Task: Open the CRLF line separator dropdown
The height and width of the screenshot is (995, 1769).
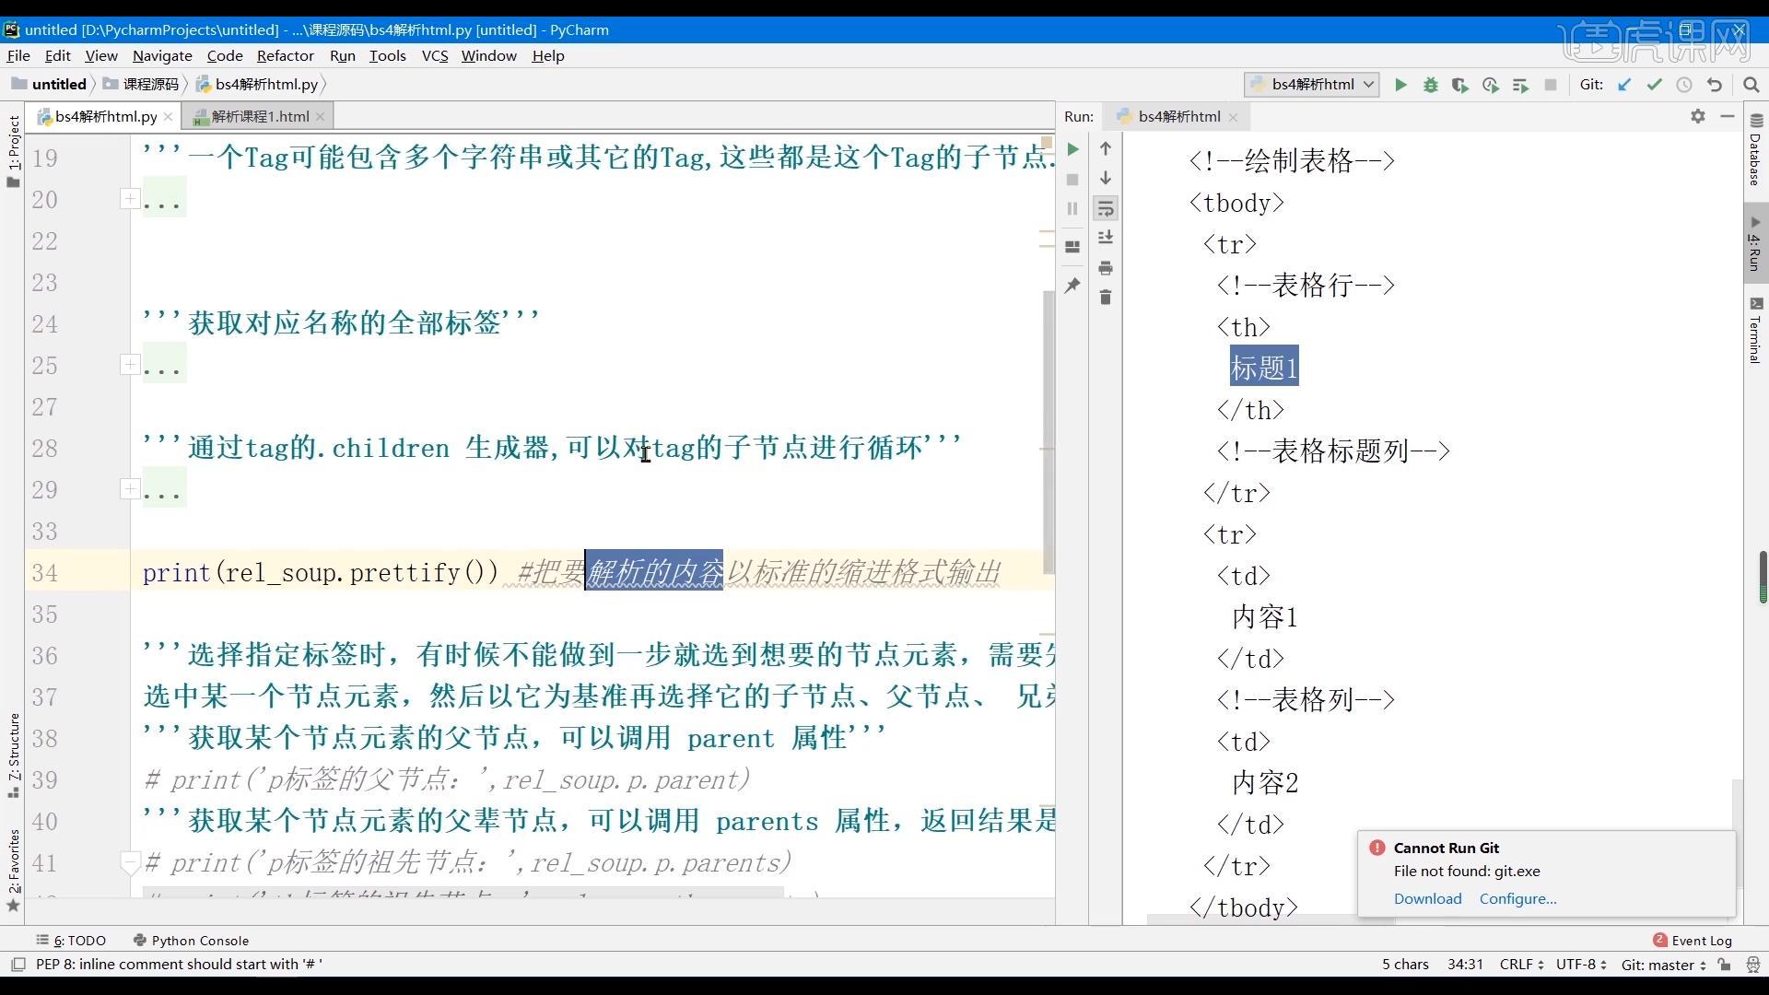Action: (1520, 964)
